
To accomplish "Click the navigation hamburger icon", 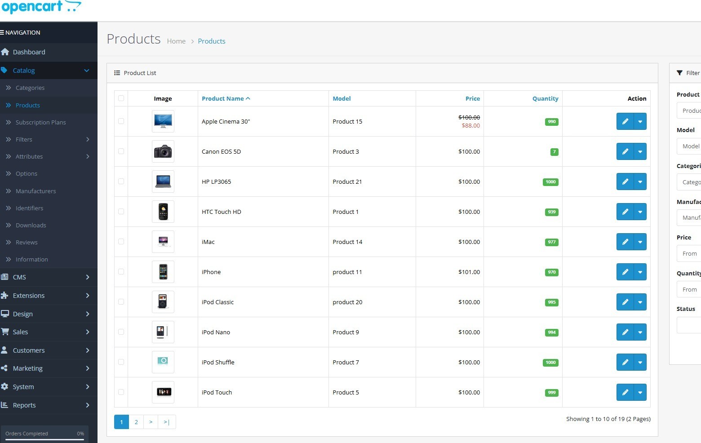I will pos(2,32).
